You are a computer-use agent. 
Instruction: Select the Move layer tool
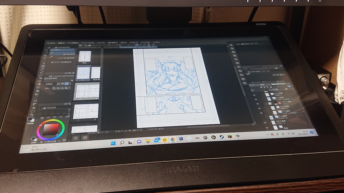point(44,58)
